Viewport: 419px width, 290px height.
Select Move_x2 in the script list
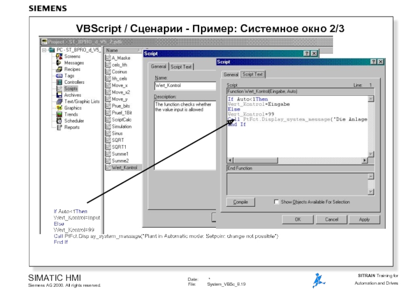tap(121, 92)
